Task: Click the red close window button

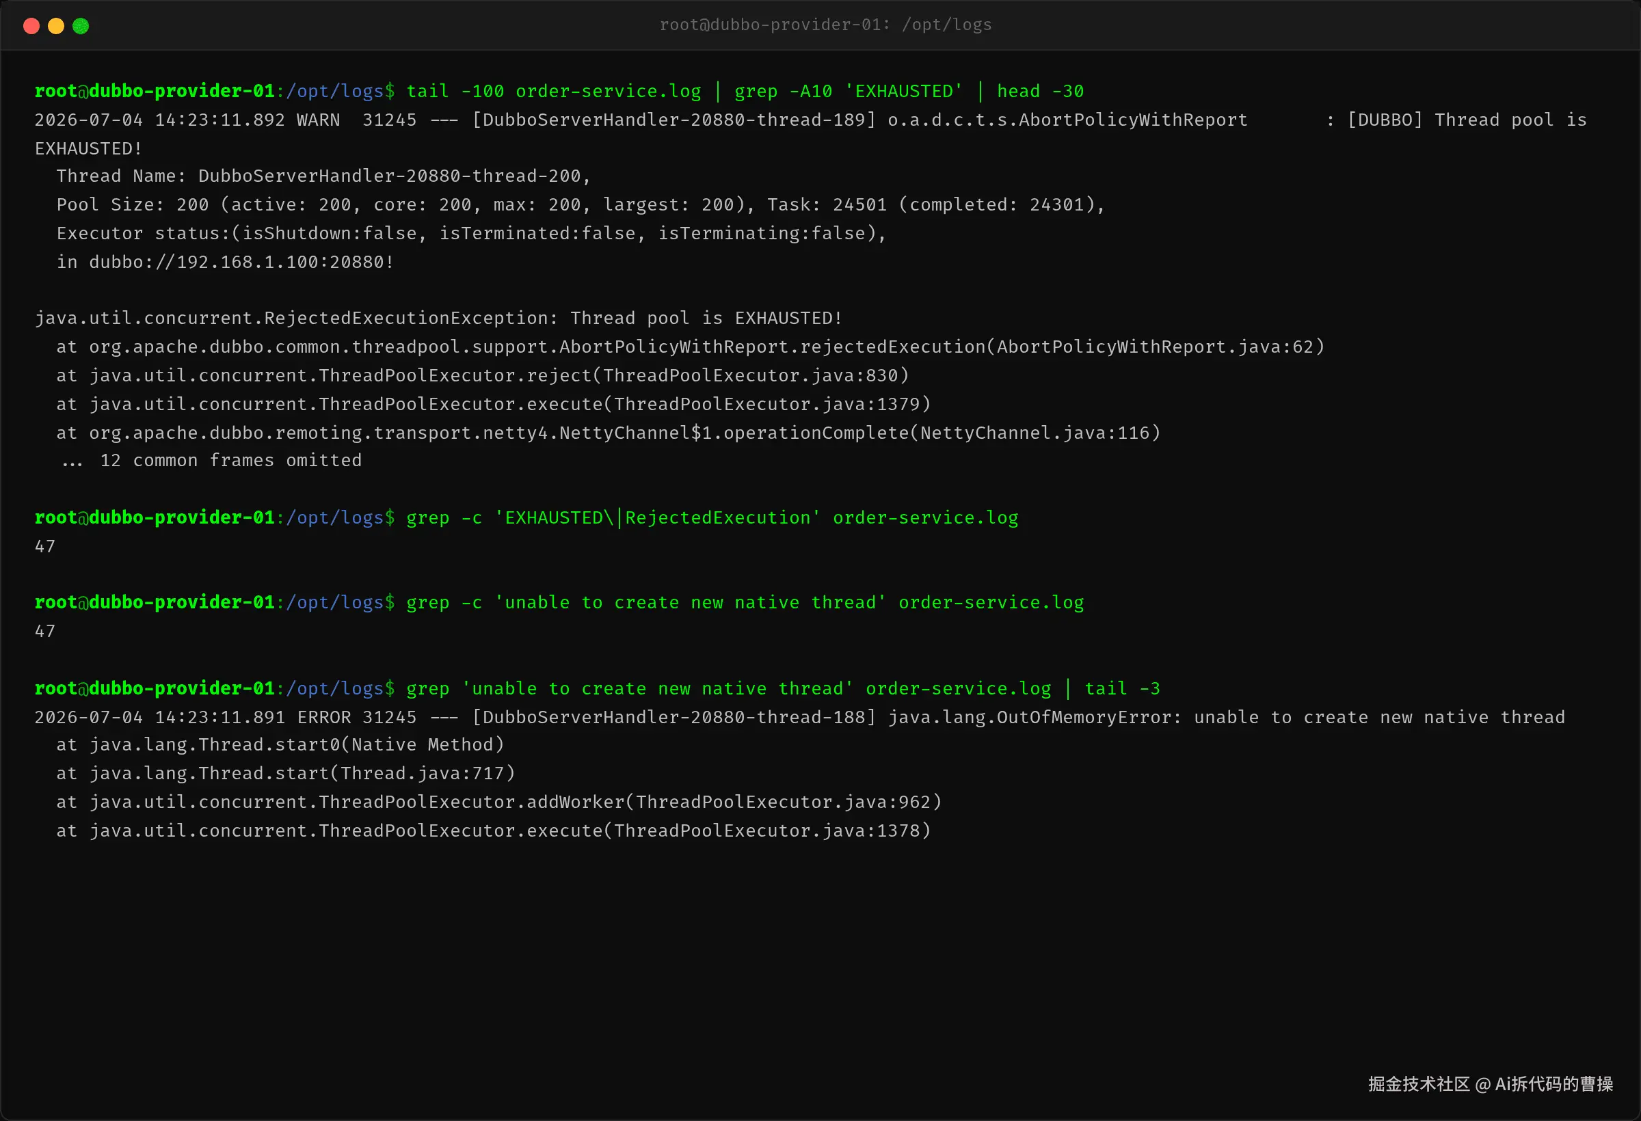Action: (31, 26)
